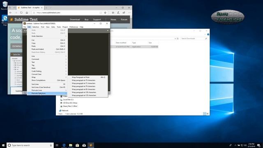Open the Tools menu in Sublime Text

pos(59,27)
